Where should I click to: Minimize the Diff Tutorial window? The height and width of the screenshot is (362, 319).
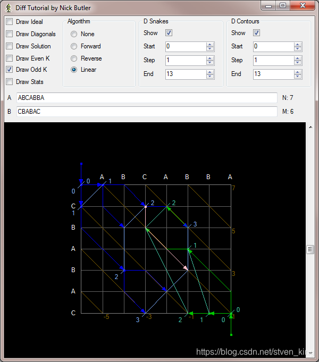pyautogui.click(x=268, y=6)
